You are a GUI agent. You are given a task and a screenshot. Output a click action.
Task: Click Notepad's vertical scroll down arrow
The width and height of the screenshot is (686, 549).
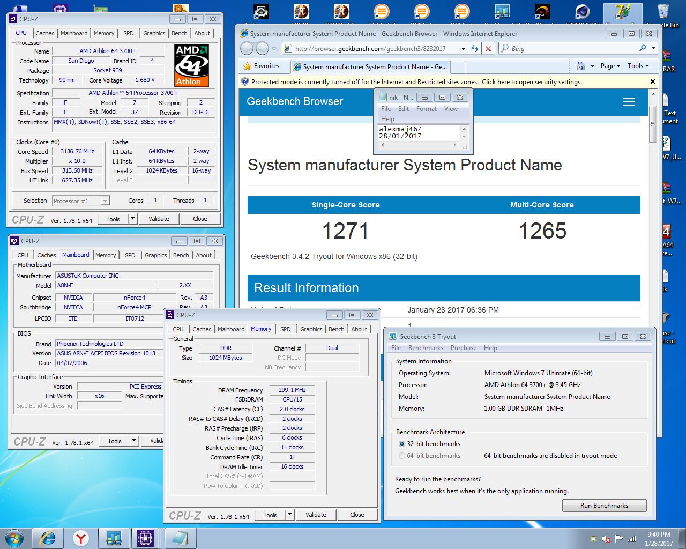pyautogui.click(x=464, y=137)
